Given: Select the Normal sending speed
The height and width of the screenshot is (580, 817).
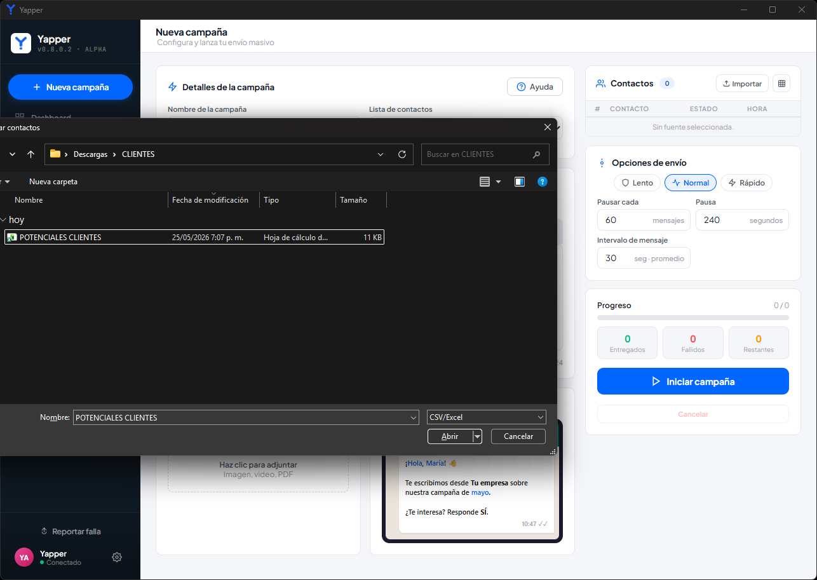Looking at the screenshot, I should coord(691,183).
